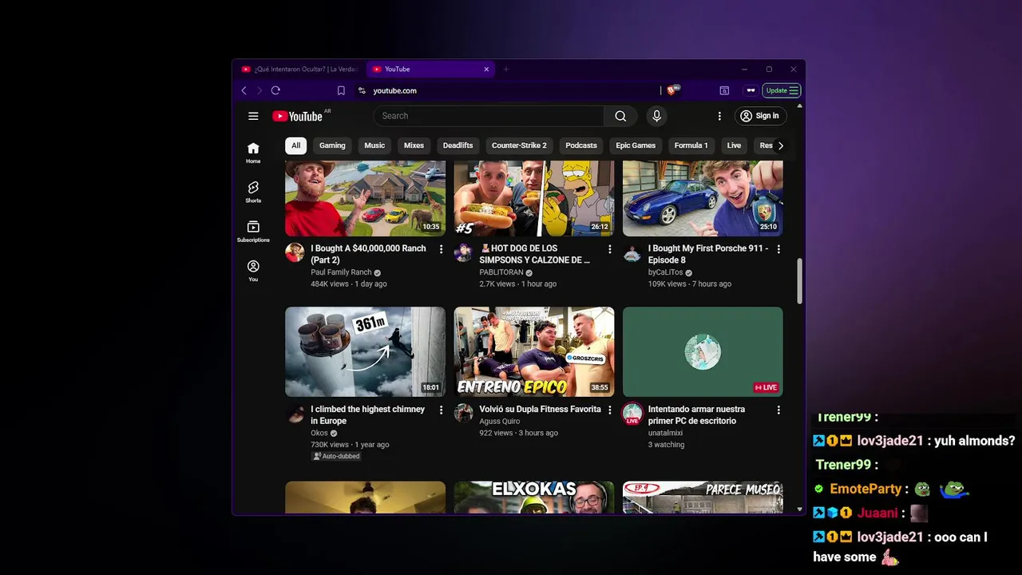Click the Auto-dubbed badge
Image resolution: width=1022 pixels, height=575 pixels.
pos(336,456)
